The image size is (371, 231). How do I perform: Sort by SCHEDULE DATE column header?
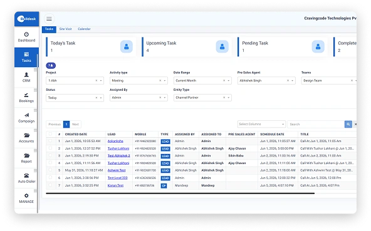coord(272,135)
